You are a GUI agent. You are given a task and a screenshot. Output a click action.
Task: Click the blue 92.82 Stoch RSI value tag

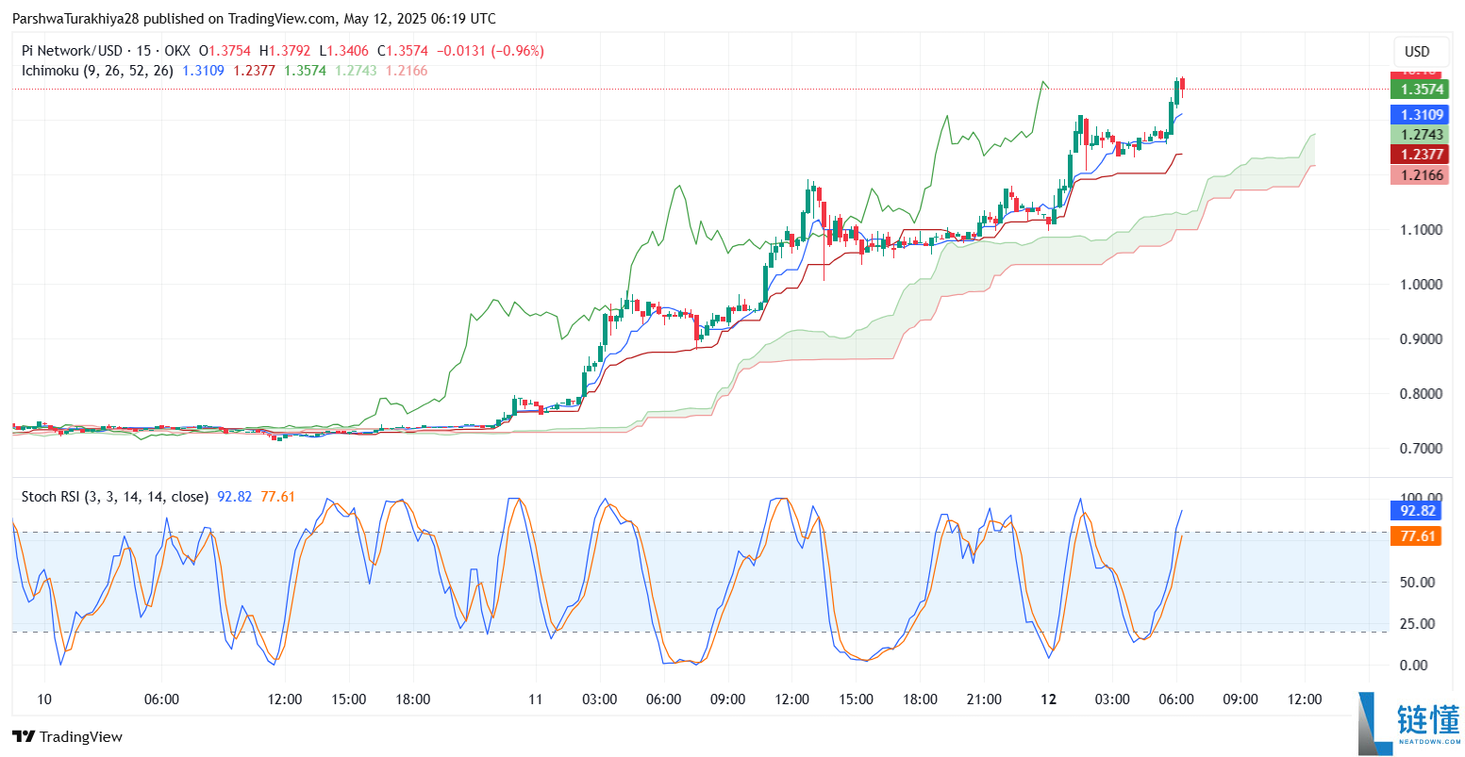click(1417, 511)
